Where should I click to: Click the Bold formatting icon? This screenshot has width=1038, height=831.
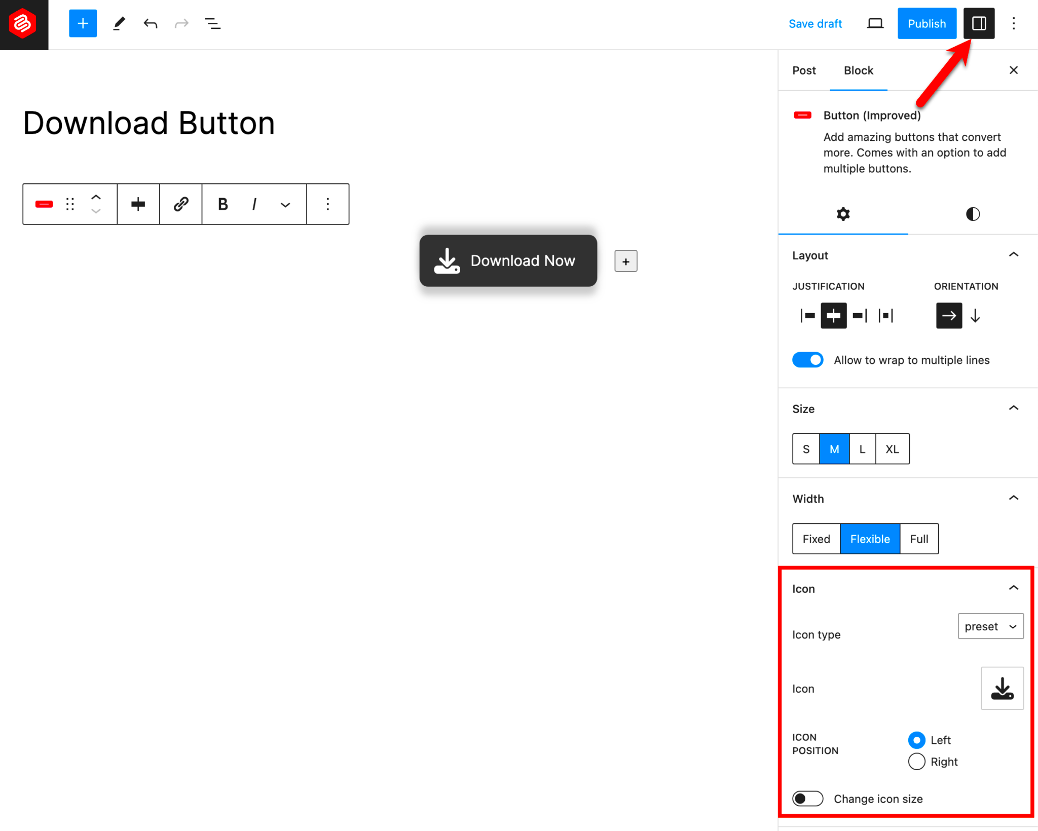pos(223,204)
